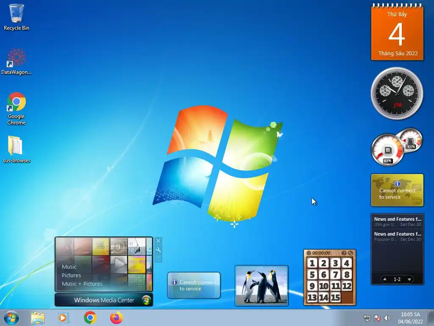The image size is (434, 326).
Task: Open Media Center gadget options wrench
Action: pos(159,250)
